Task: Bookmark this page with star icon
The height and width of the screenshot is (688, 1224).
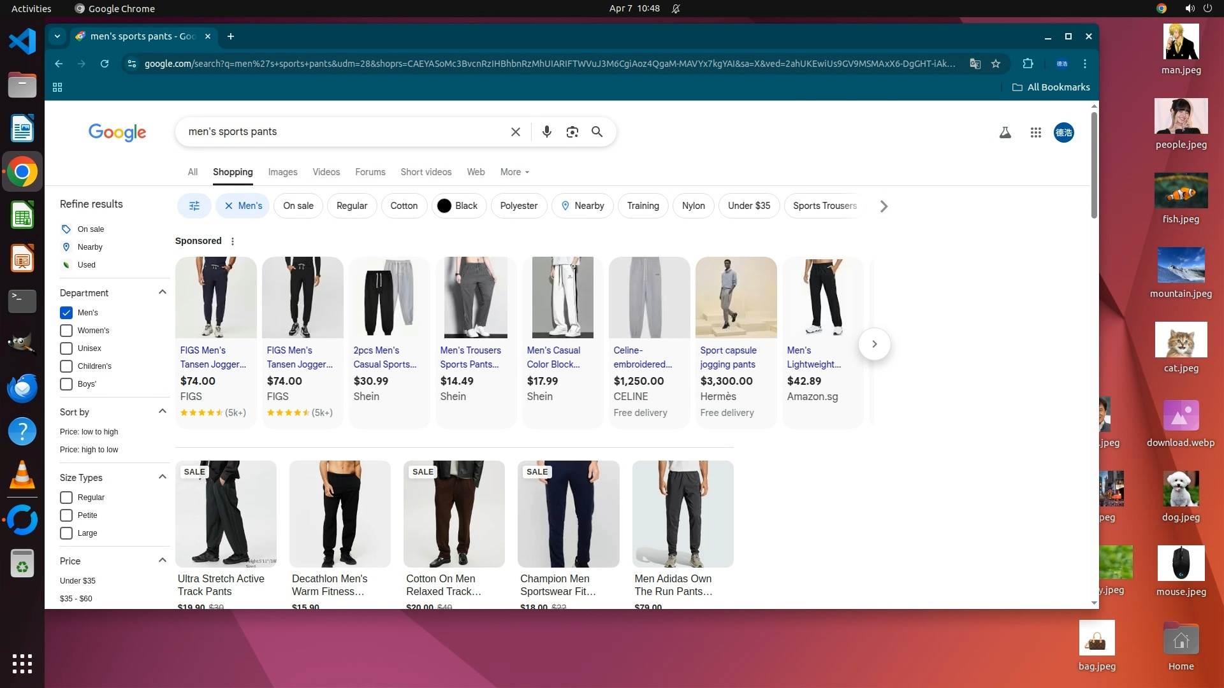Action: tap(996, 64)
